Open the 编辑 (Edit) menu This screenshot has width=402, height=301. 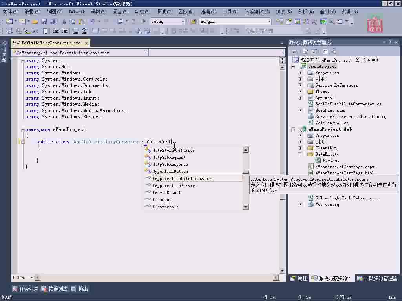point(33,12)
